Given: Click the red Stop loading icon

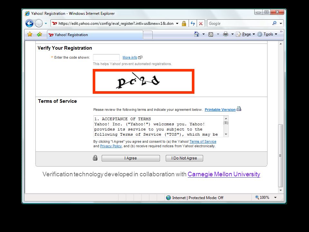Looking at the screenshot, I should tap(201, 24).
